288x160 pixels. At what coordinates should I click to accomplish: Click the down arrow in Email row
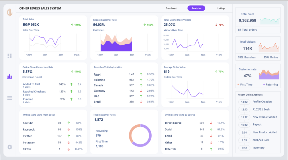211,136
